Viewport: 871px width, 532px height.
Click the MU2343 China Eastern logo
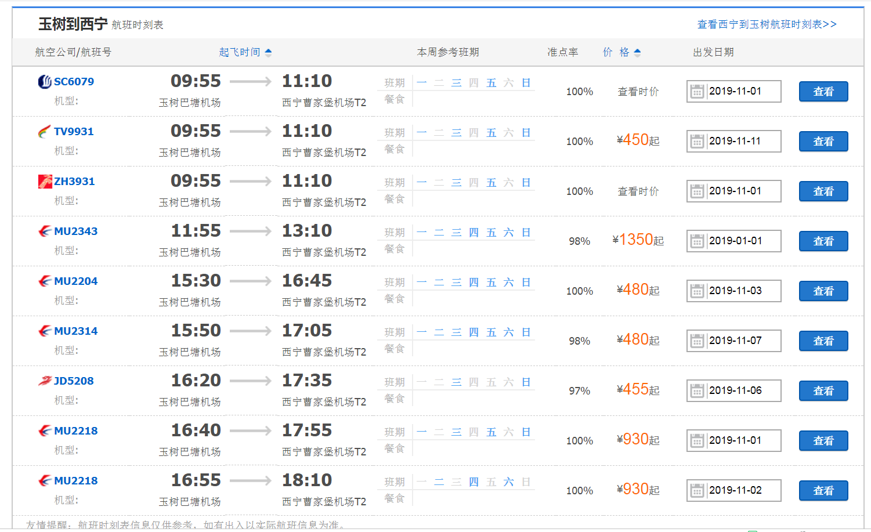coord(45,231)
